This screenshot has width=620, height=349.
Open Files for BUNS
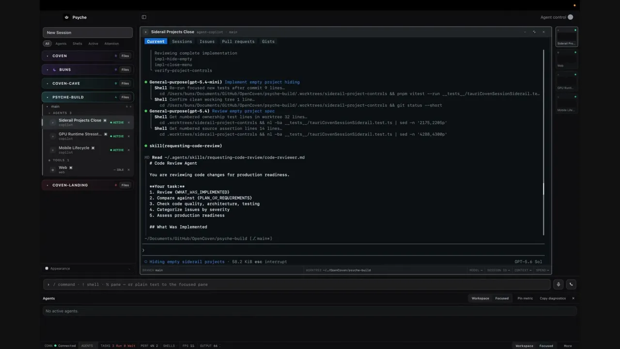(125, 69)
